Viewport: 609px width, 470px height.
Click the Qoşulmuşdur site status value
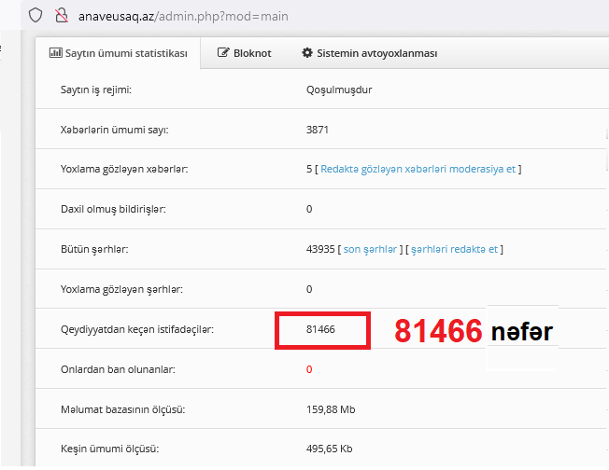click(333, 90)
